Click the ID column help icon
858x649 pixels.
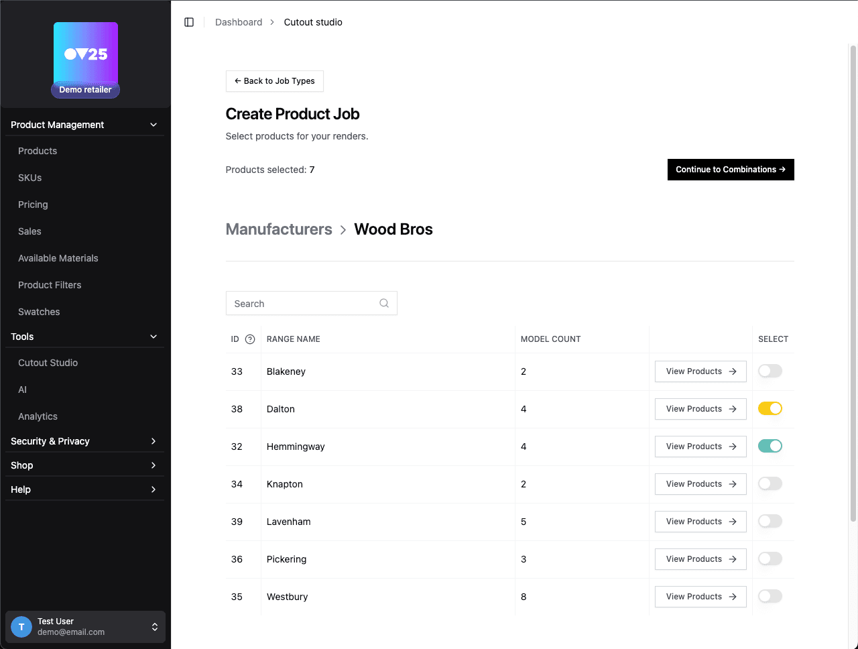250,339
